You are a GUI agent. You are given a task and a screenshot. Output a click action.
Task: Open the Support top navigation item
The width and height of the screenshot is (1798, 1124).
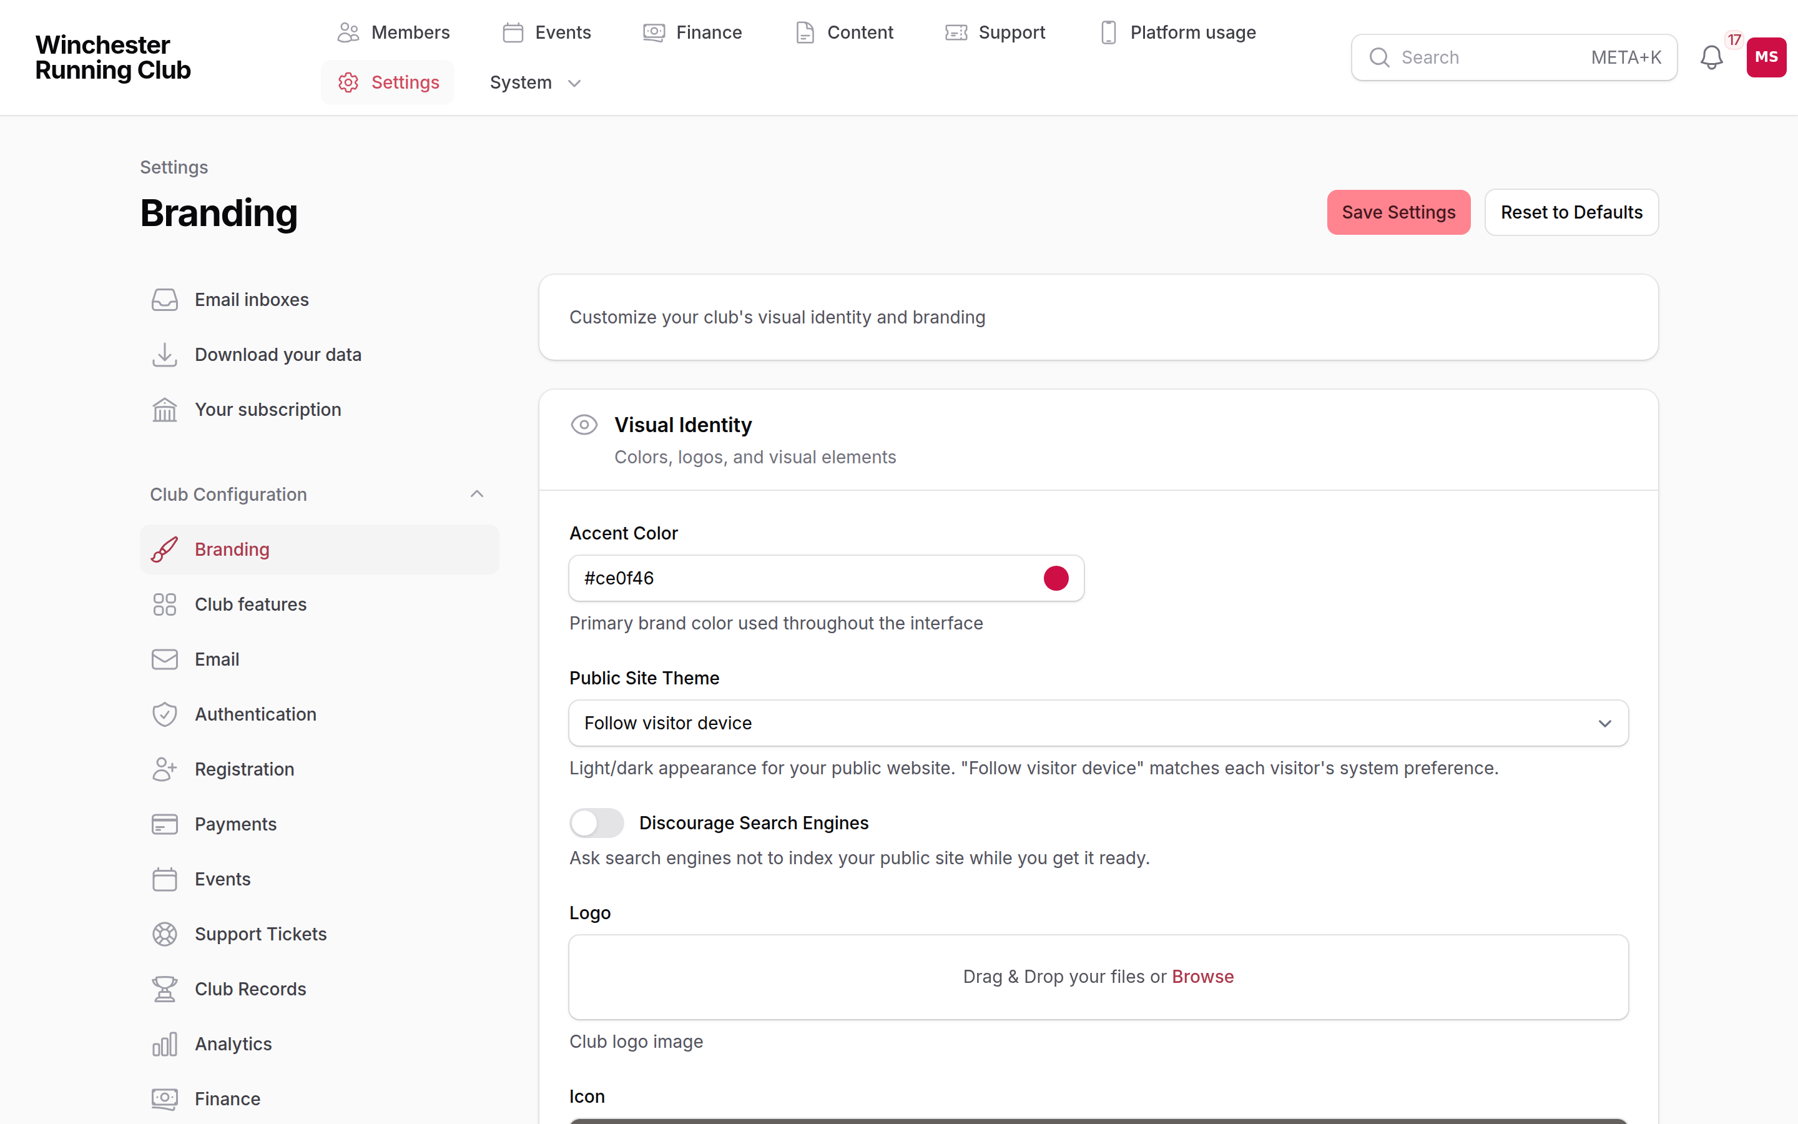pos(995,32)
